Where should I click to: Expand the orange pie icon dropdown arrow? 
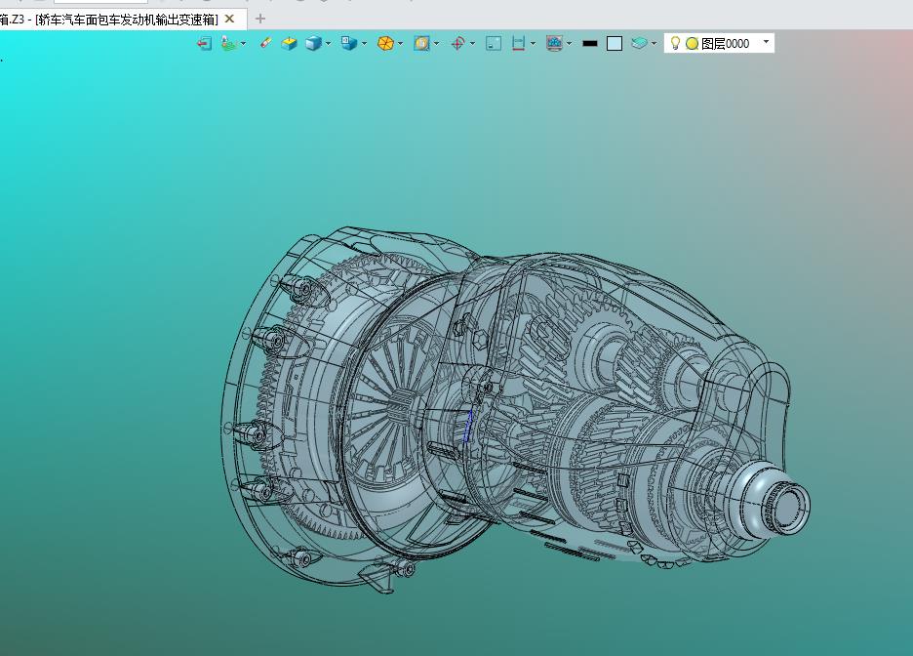pos(400,43)
